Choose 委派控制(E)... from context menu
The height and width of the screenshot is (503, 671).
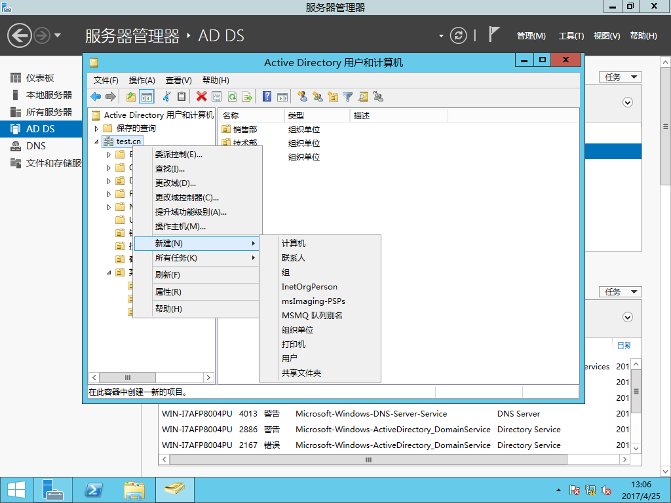tap(197, 155)
